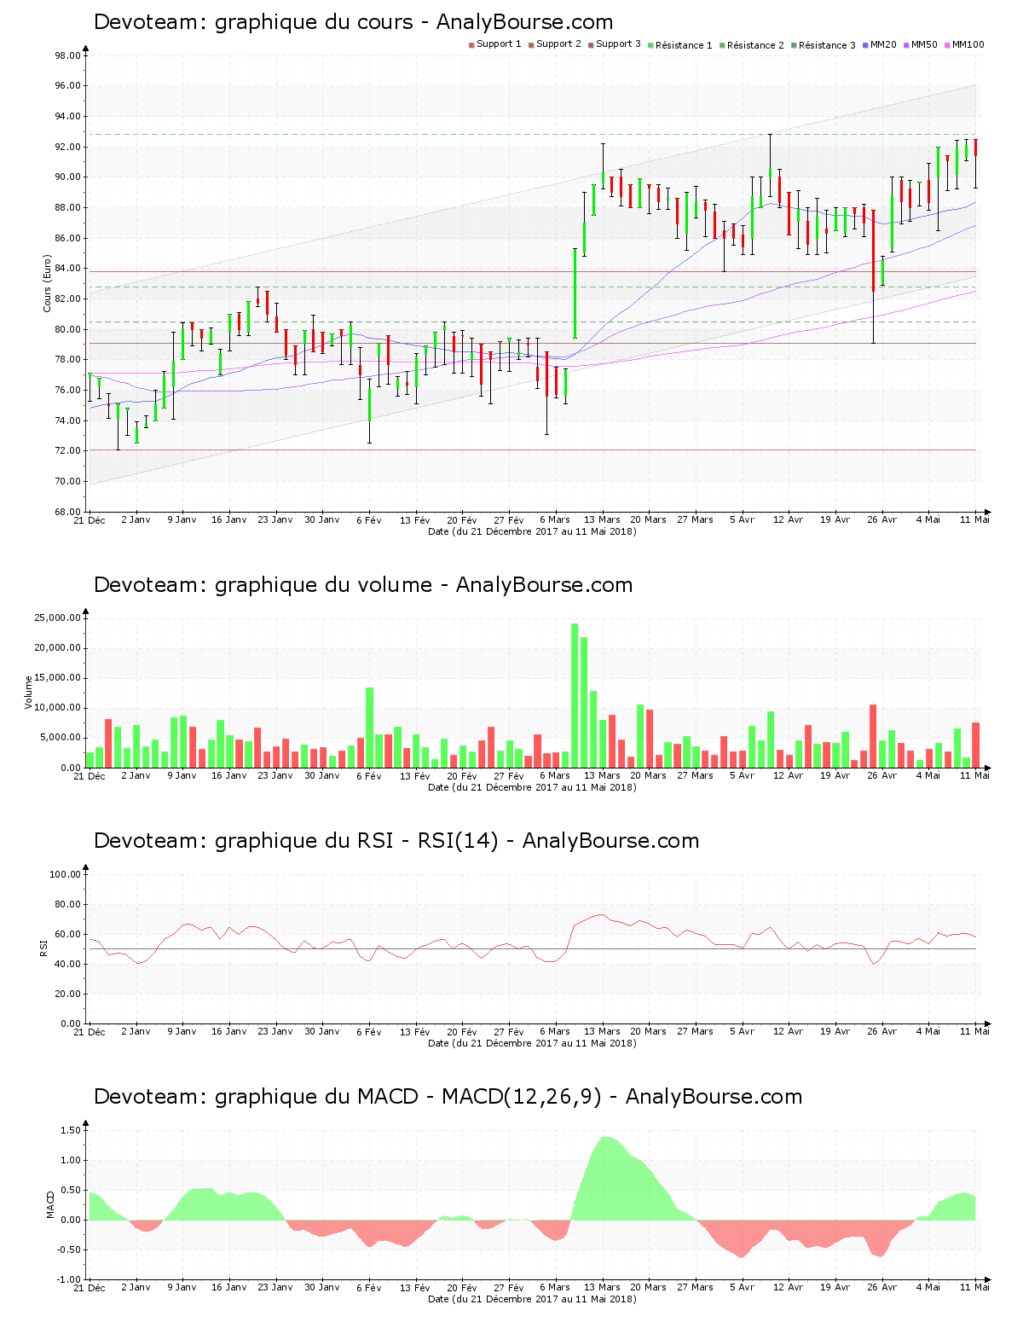
Task: Select the Résistance 3 legend label
Action: click(827, 45)
